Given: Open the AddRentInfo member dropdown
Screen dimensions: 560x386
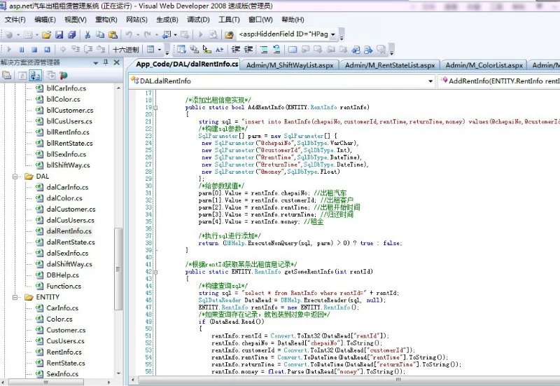Looking at the screenshot, I should click(x=499, y=81).
